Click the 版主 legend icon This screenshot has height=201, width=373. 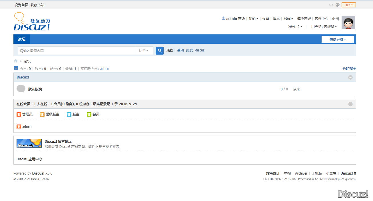(69, 115)
